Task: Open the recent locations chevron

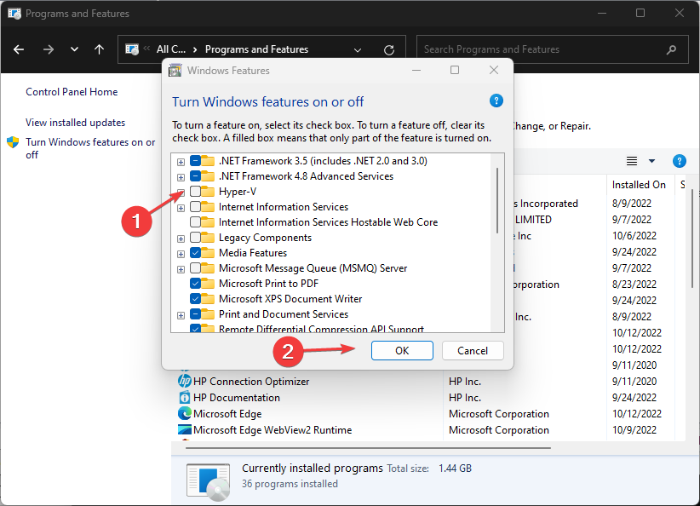Action: point(75,49)
